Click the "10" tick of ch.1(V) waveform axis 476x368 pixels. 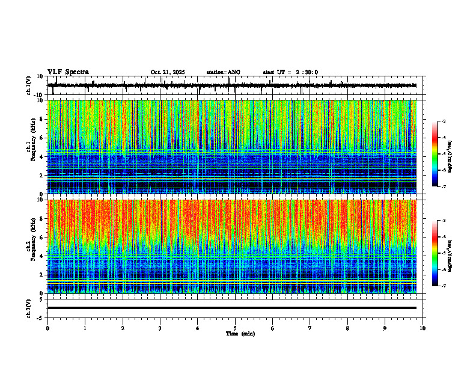point(40,76)
